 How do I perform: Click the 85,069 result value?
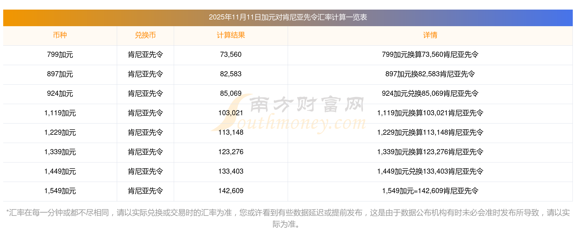click(231, 94)
